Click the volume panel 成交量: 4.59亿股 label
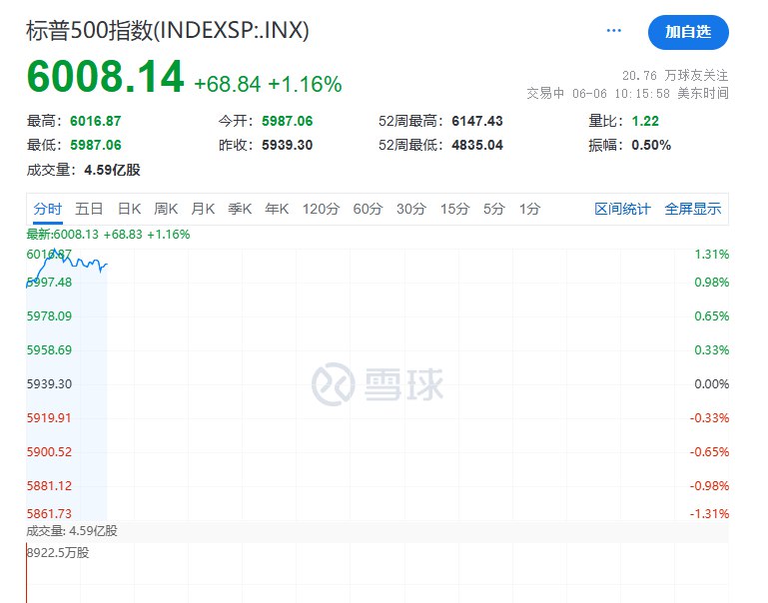The height and width of the screenshot is (603, 768). tap(72, 531)
